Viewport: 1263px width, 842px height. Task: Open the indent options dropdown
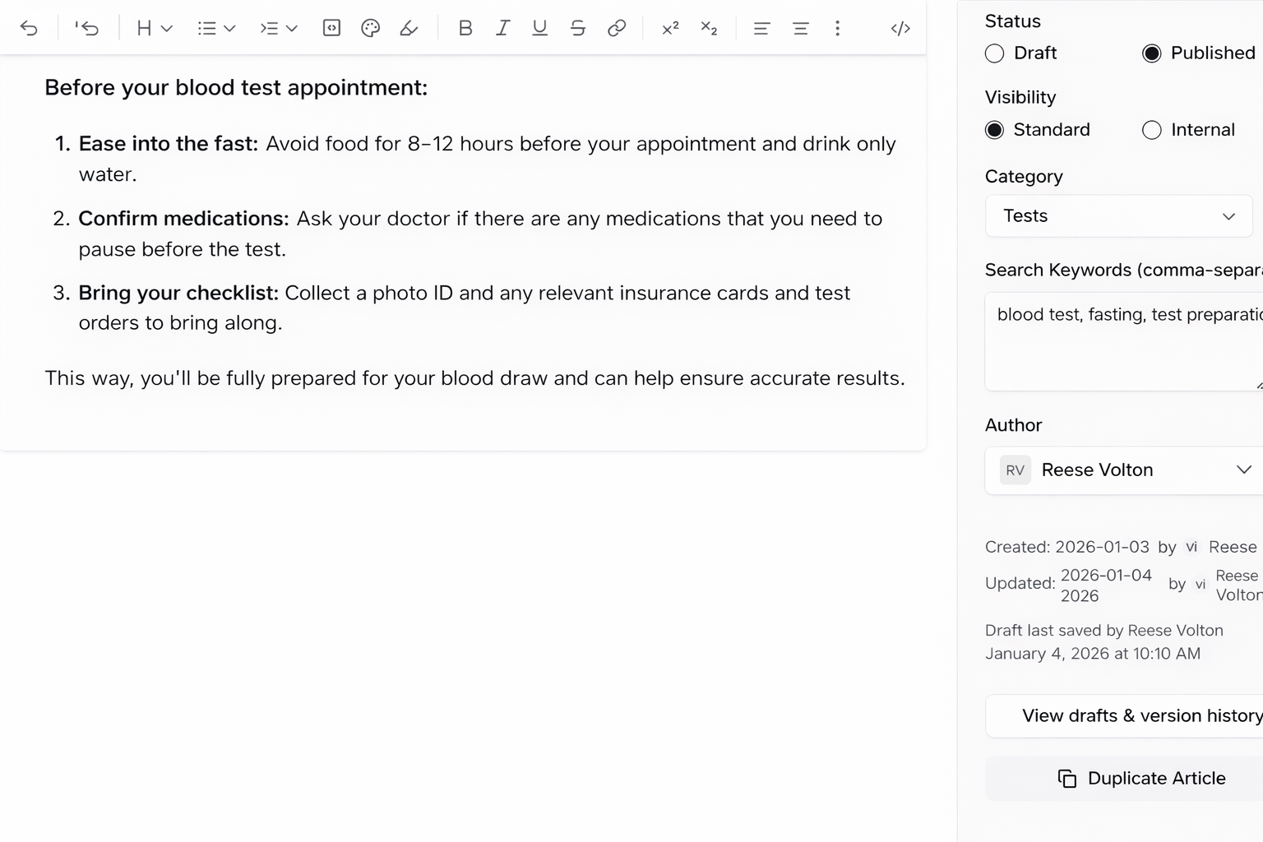(278, 28)
